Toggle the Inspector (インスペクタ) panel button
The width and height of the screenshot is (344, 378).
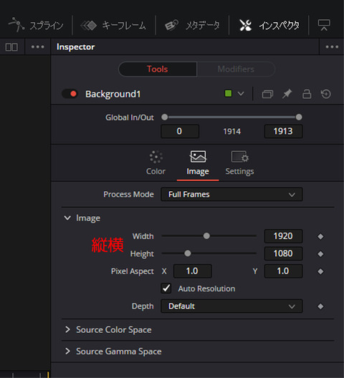[x=269, y=25]
